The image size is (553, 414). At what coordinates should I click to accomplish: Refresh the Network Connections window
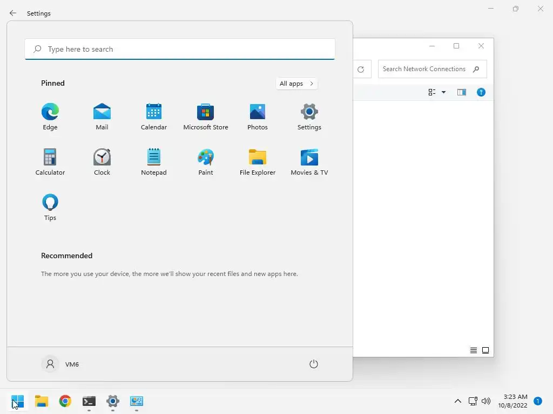(x=360, y=70)
